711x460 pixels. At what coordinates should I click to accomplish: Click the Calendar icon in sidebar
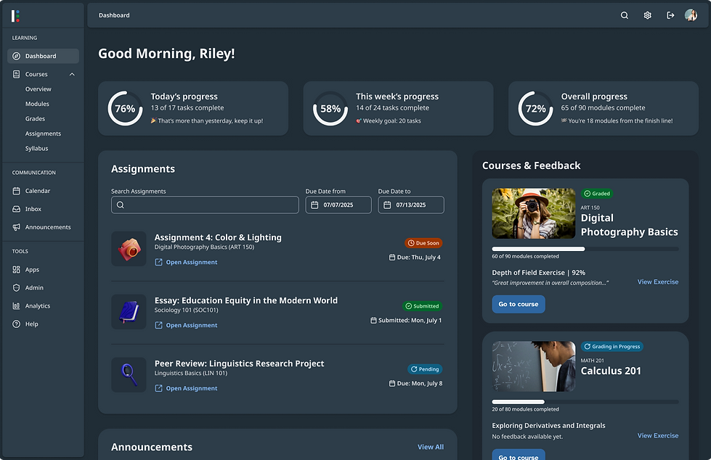(16, 191)
